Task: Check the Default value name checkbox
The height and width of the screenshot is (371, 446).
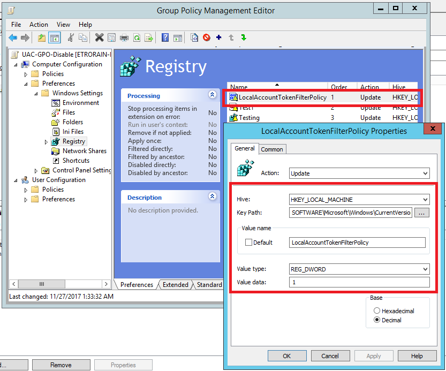Action: (x=248, y=243)
